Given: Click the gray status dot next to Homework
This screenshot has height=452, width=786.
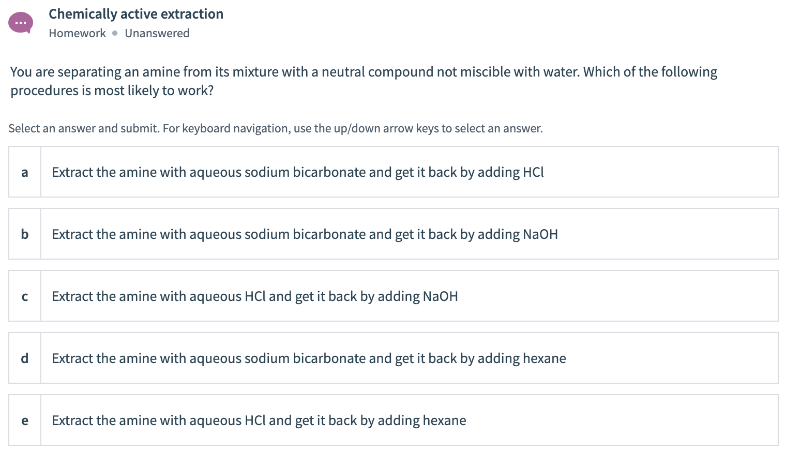Looking at the screenshot, I should point(115,34).
